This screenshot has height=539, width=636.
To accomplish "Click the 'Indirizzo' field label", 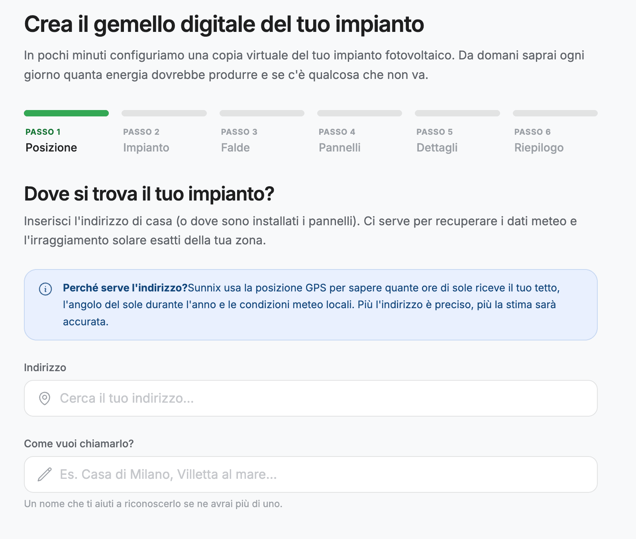I will pyautogui.click(x=45, y=368).
